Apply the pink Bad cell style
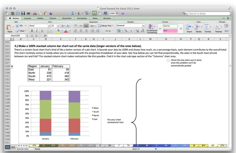Viewport: 236px width, 153px height. point(170,31)
